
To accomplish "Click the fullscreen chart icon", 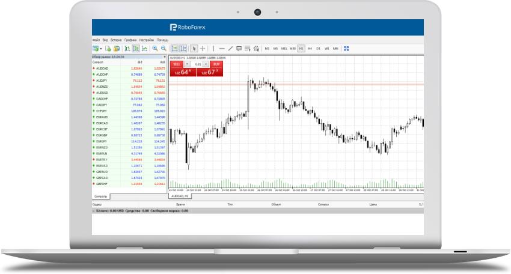I will [347, 48].
